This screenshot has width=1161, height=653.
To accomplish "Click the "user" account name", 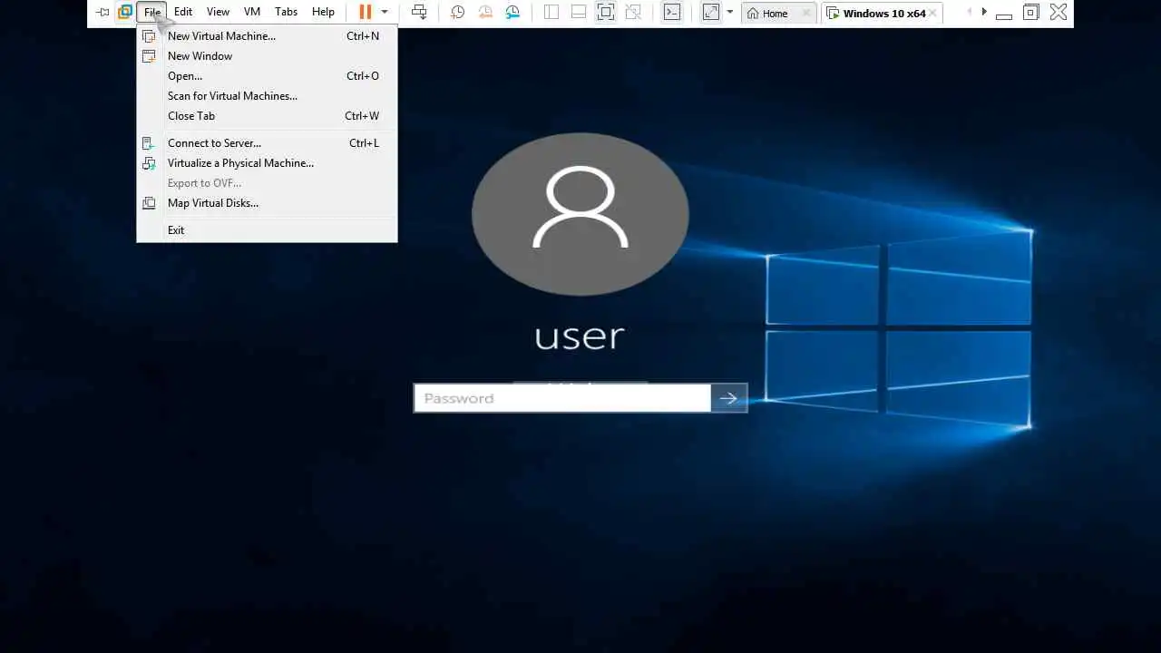I will [580, 336].
